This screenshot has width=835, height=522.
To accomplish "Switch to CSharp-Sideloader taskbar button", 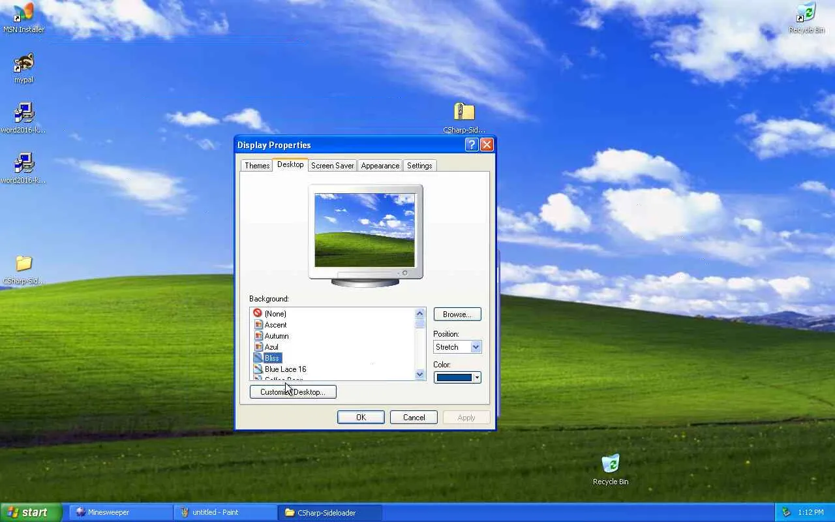I will click(330, 512).
